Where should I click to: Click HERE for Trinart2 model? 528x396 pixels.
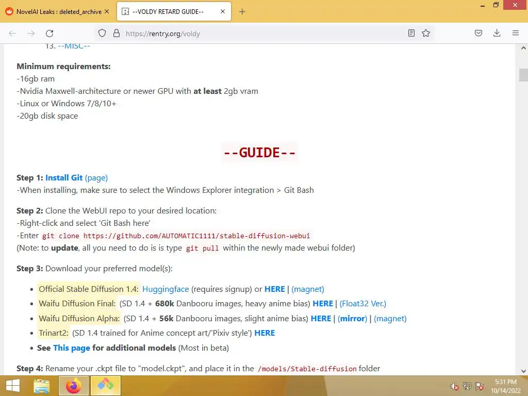tap(265, 333)
